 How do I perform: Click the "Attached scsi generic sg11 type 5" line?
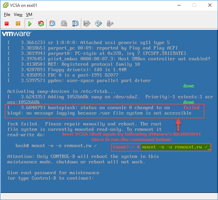[x=89, y=42]
